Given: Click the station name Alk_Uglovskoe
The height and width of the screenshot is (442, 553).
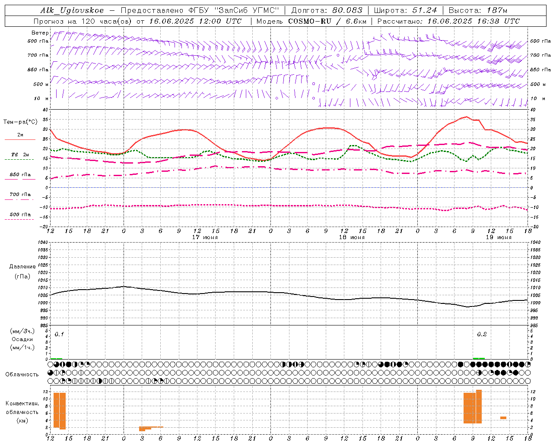Looking at the screenshot, I should click(72, 10).
